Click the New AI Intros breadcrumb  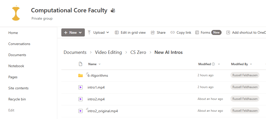pos(169,52)
